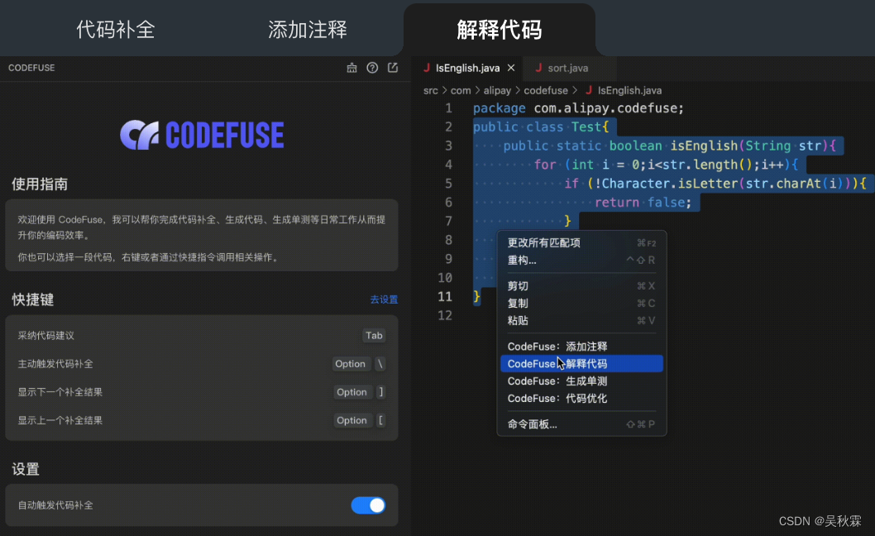
Task: Click the return false; code line
Action: 643,202
